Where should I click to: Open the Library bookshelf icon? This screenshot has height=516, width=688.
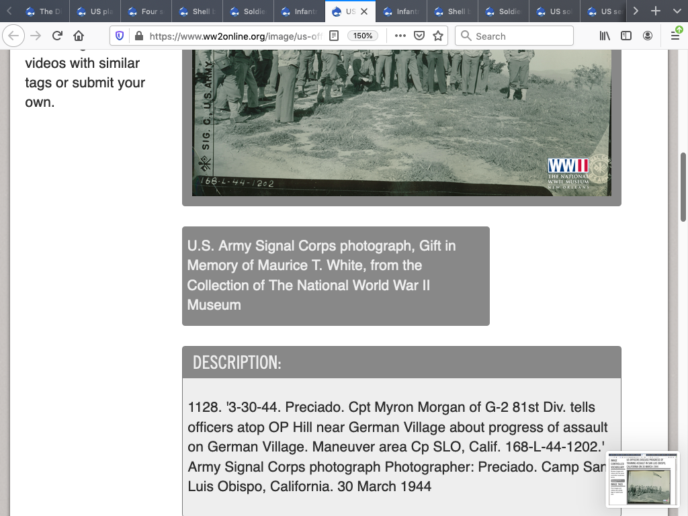(605, 36)
